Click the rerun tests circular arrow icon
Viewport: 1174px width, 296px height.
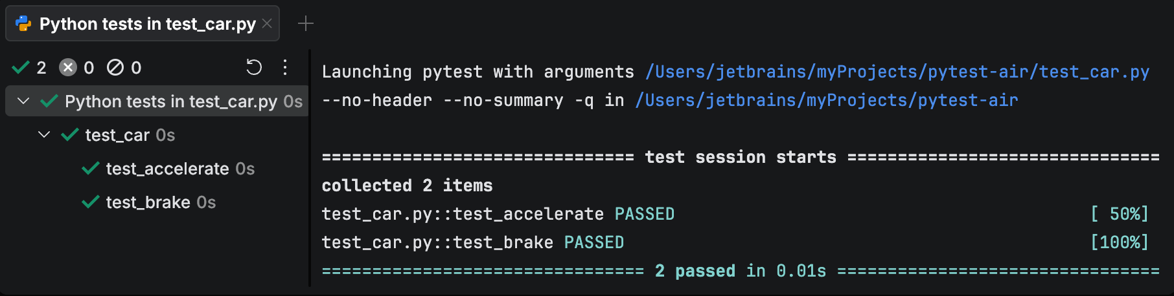[254, 67]
